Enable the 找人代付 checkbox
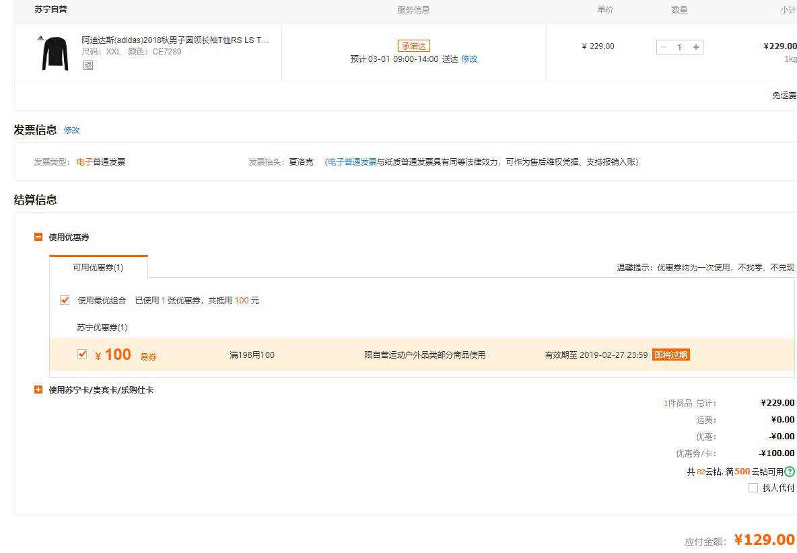797x553 pixels. tap(753, 488)
